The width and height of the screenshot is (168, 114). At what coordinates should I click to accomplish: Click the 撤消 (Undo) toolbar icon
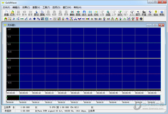pos(24,13)
